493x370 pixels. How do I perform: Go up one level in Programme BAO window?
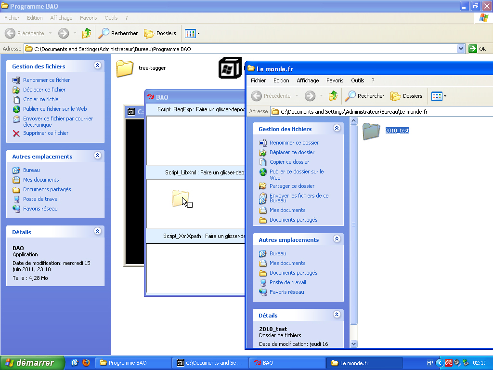(x=87, y=33)
